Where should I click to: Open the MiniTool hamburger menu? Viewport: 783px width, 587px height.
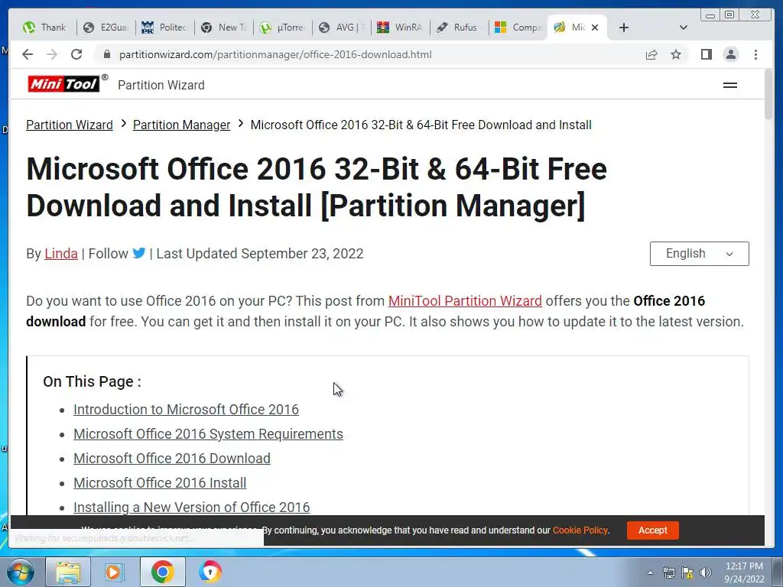coord(730,86)
